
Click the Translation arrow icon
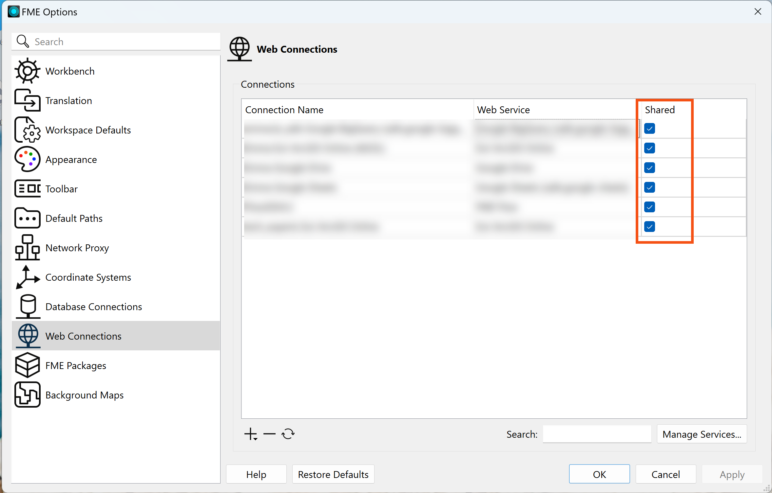pyautogui.click(x=28, y=100)
